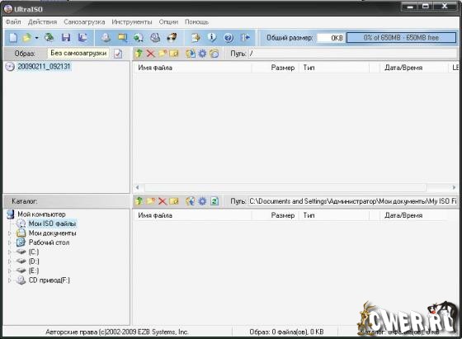Open the Самозагрузка menu
Screen dimensions: 462x339
tap(84, 22)
